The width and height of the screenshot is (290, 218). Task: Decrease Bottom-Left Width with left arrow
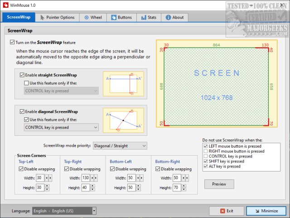[138, 178]
